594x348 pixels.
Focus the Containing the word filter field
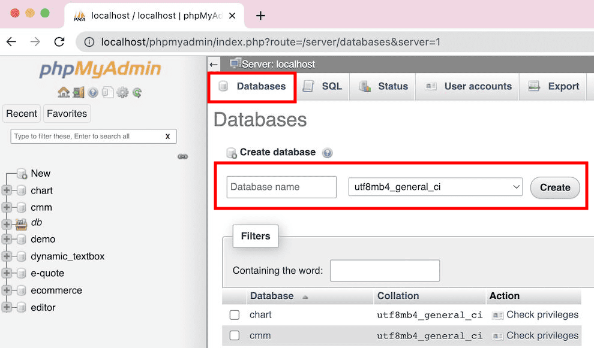tap(385, 271)
